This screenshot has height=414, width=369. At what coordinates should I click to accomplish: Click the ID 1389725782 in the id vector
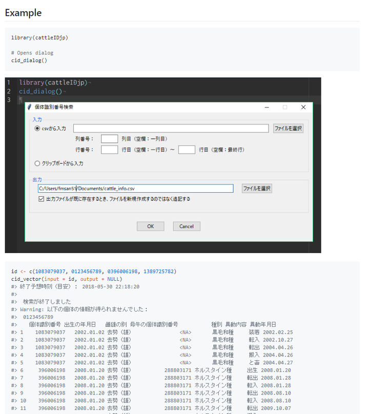pos(158,272)
